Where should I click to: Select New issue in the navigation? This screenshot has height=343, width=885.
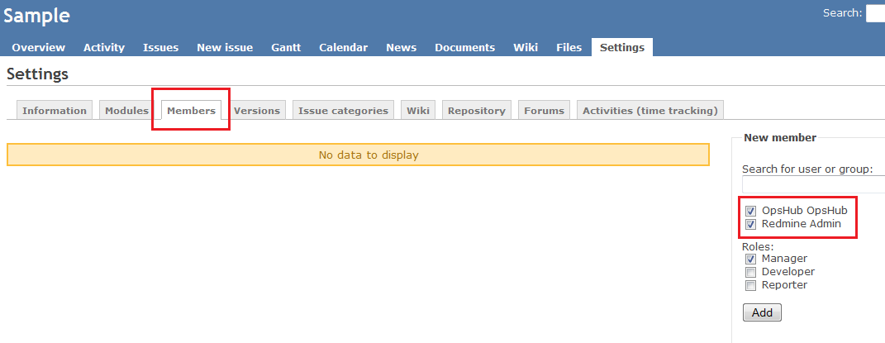coord(225,47)
